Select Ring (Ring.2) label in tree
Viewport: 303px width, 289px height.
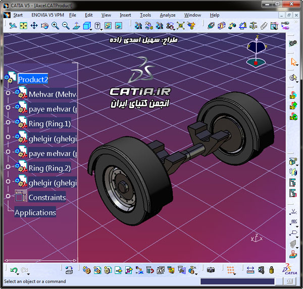(x=49, y=168)
